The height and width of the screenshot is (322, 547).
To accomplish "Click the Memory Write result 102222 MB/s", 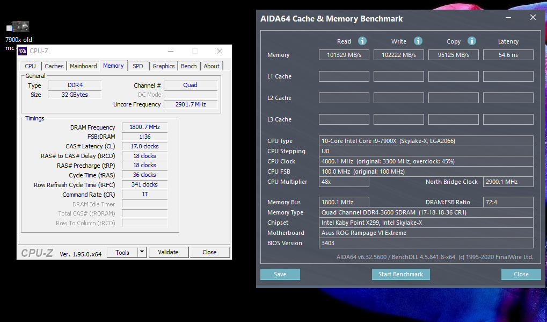I will coord(399,55).
